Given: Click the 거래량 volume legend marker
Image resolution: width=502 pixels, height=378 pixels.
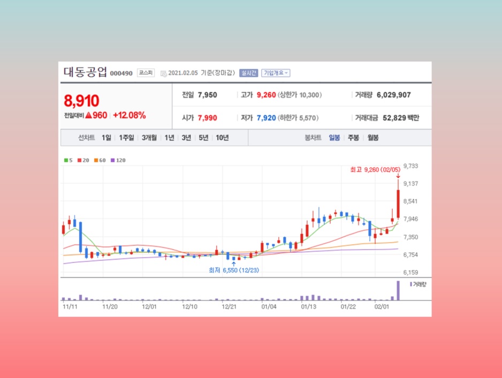Looking at the screenshot, I should coord(411,284).
